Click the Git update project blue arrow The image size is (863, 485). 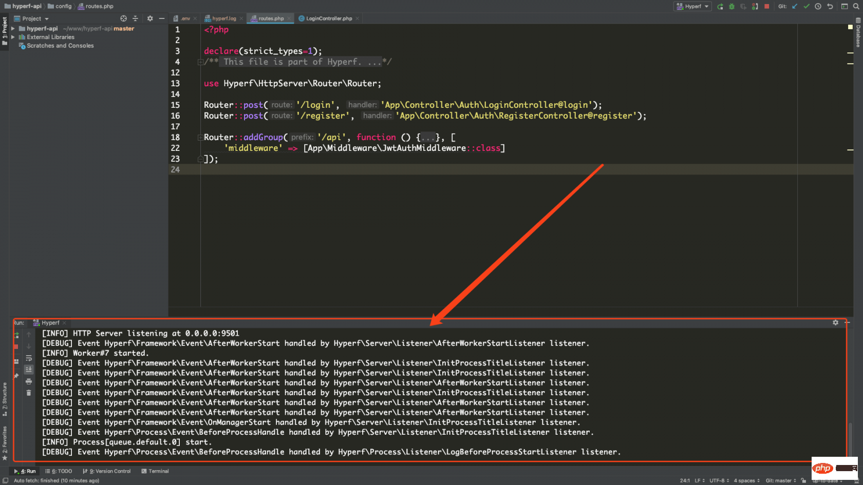[x=795, y=6]
